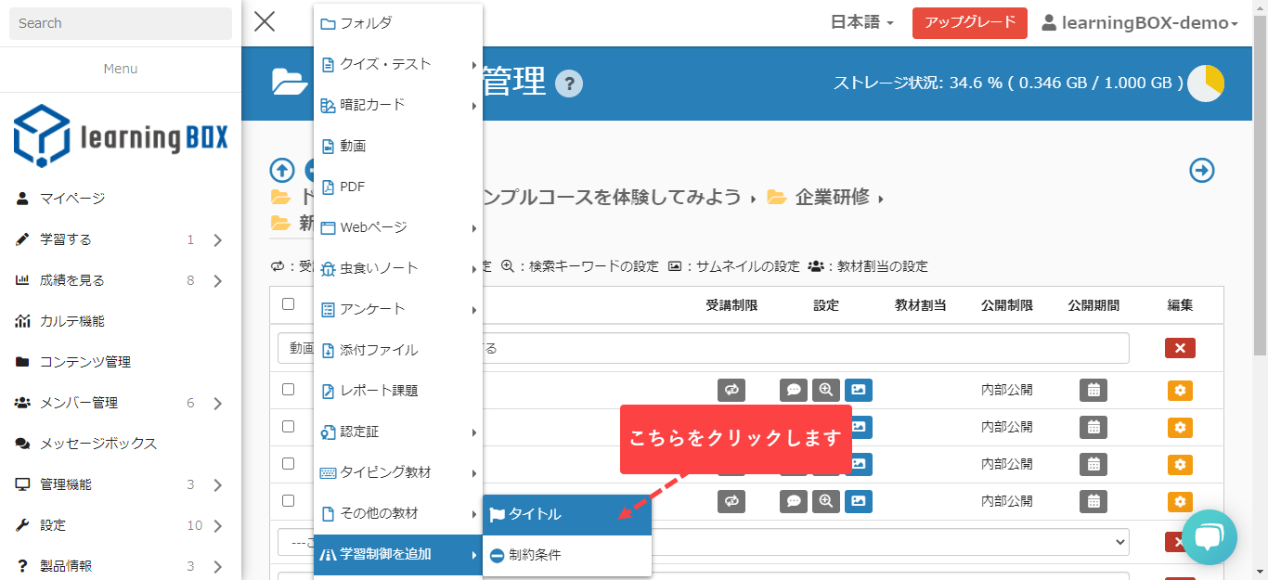Click the red アップグレード button
The width and height of the screenshot is (1268, 580).
969,23
